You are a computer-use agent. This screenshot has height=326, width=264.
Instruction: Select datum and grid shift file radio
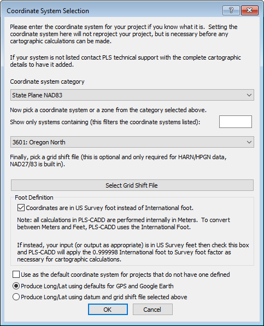tap(16, 297)
